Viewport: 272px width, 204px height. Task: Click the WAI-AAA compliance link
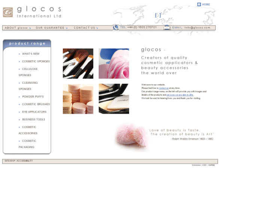pos(196,165)
